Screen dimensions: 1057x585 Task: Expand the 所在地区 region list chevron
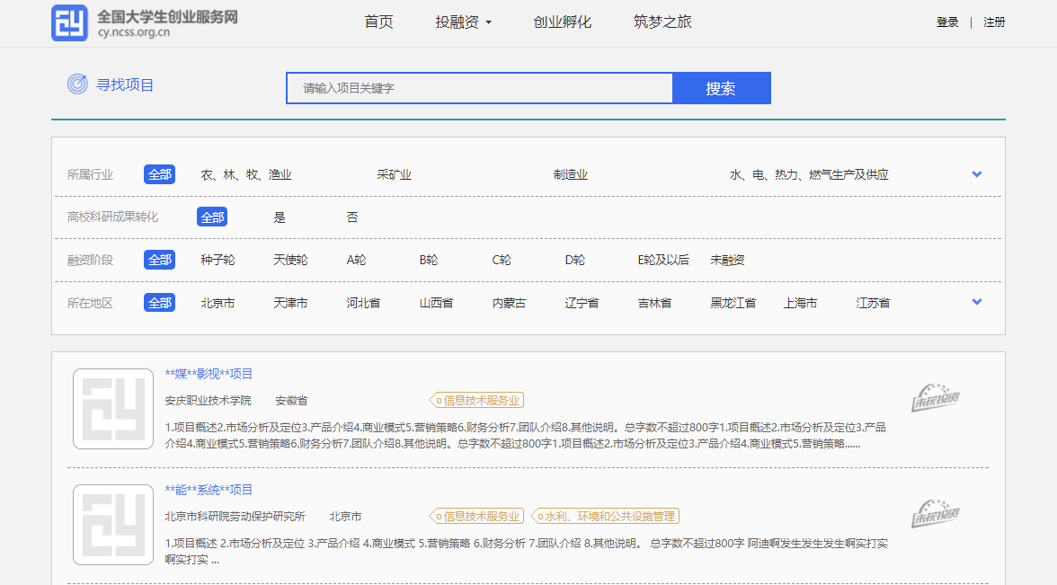[977, 302]
